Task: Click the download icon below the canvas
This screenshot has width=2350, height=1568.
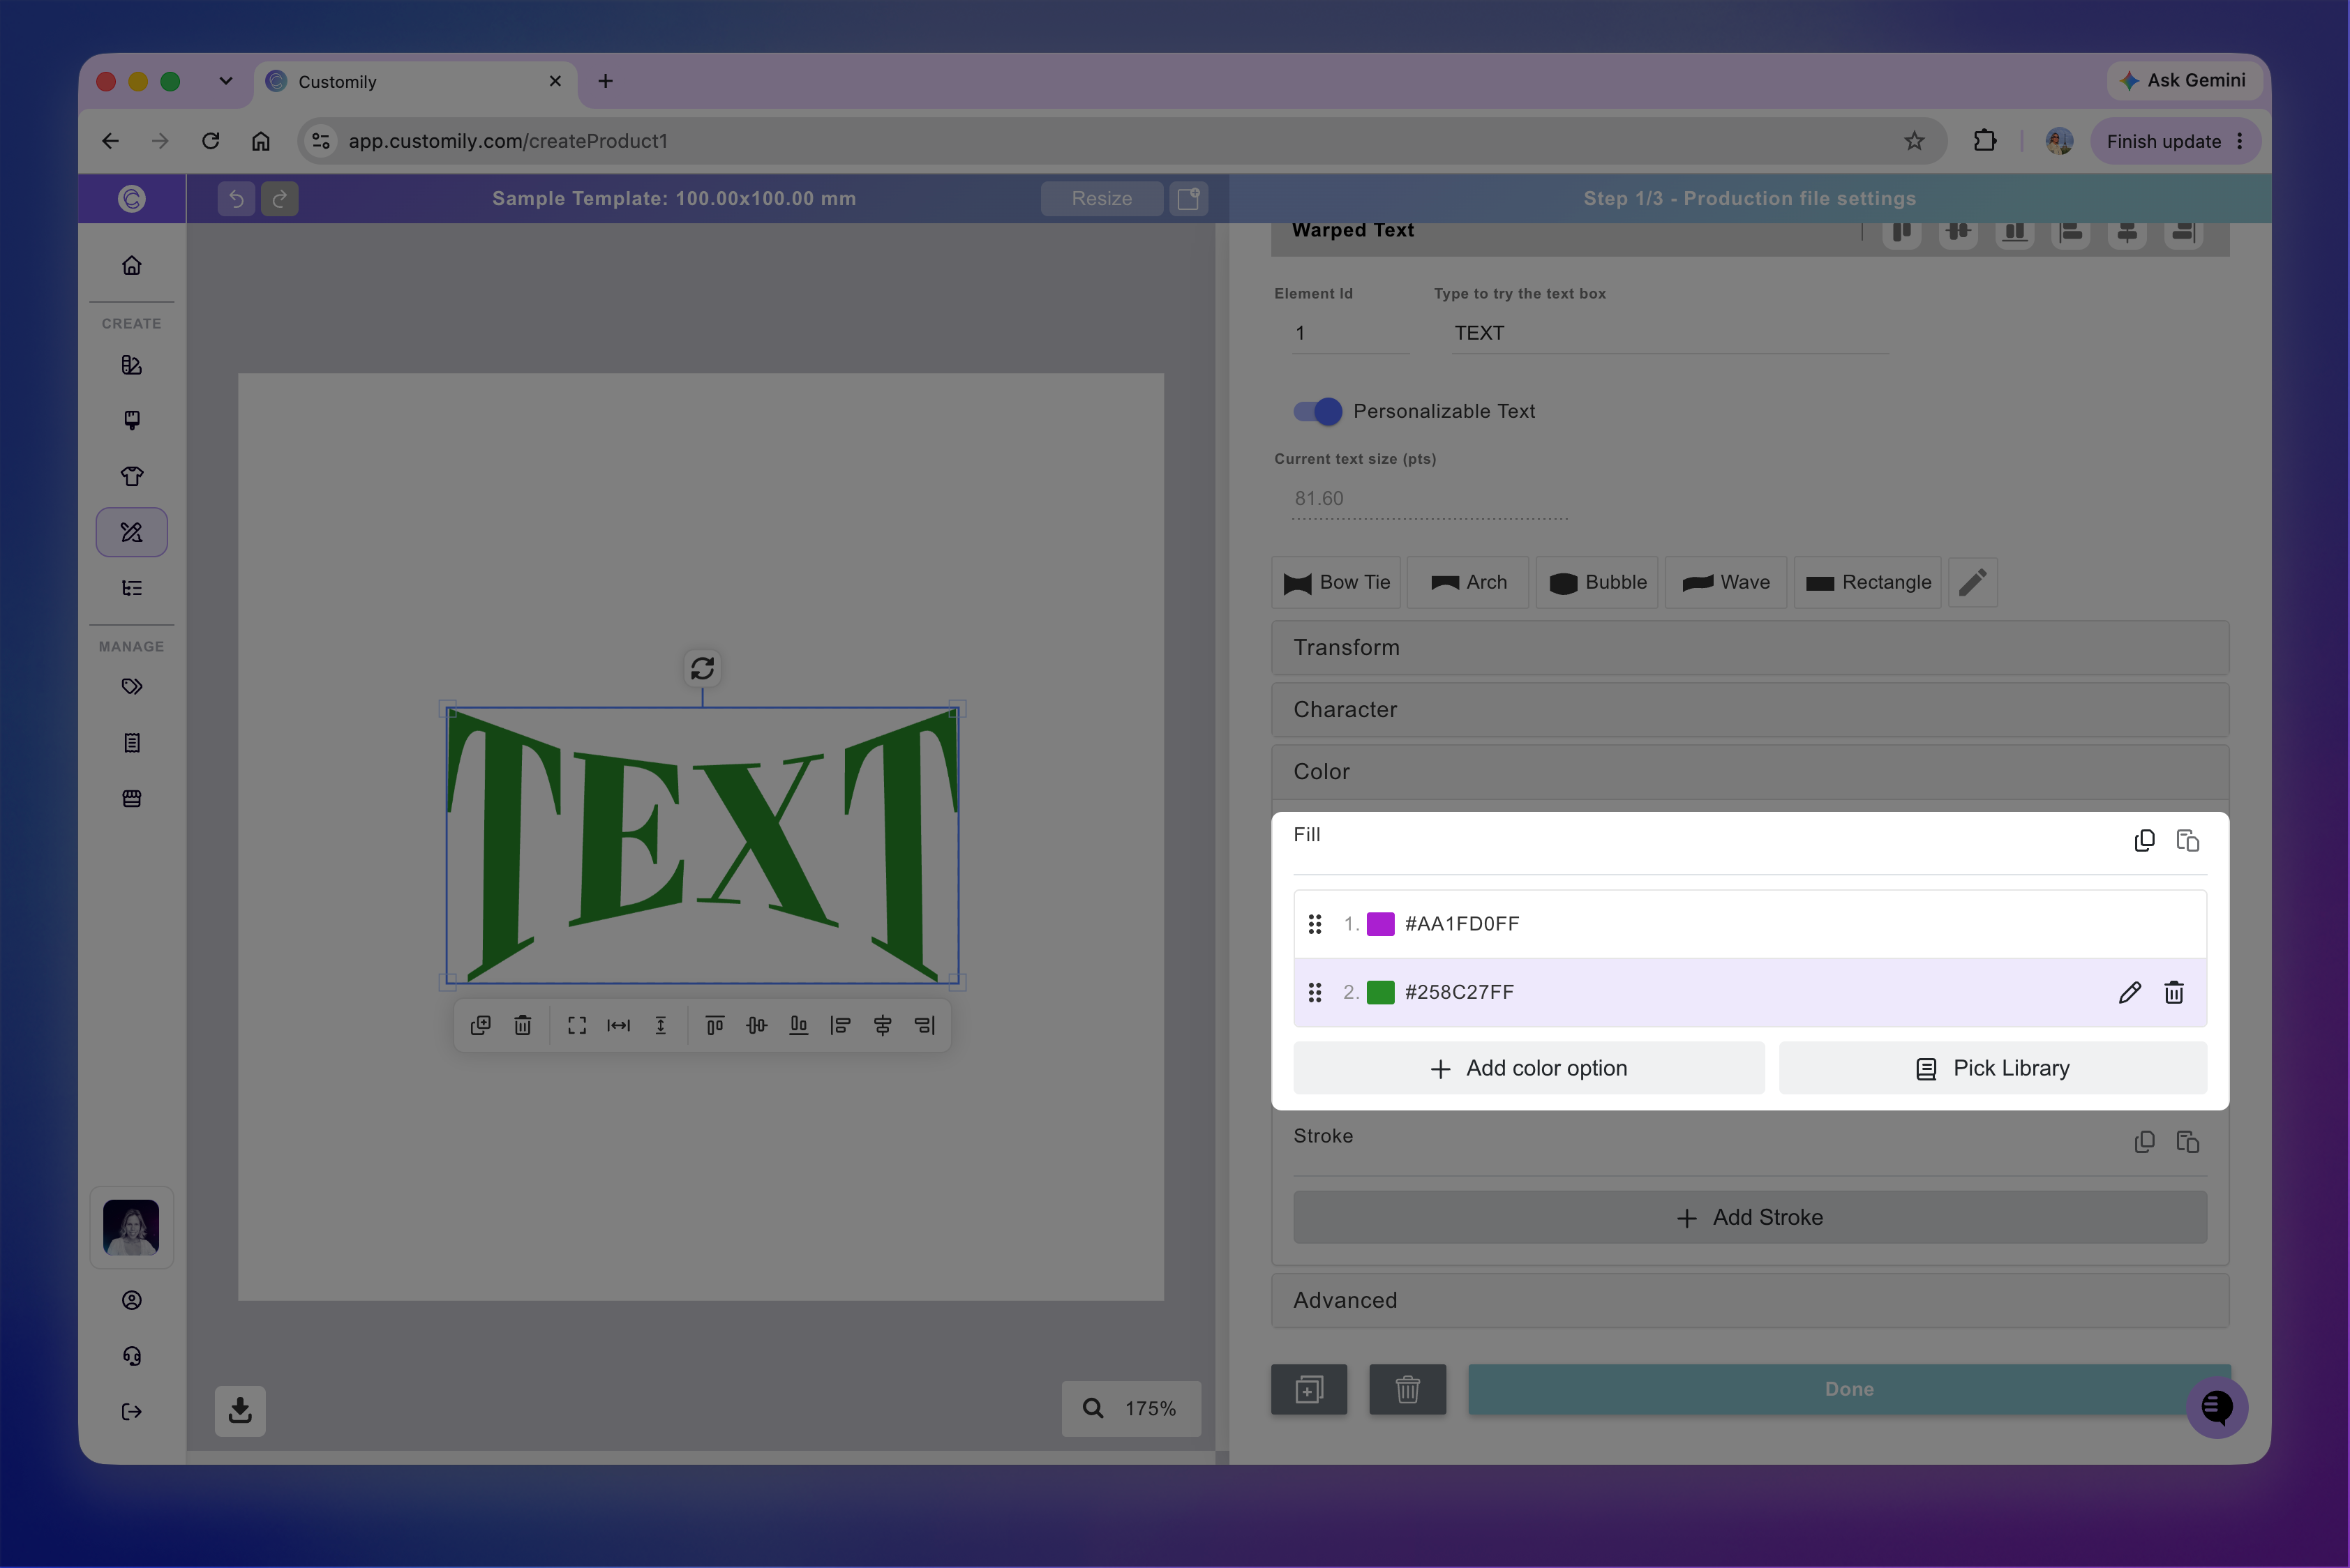Action: point(240,1410)
